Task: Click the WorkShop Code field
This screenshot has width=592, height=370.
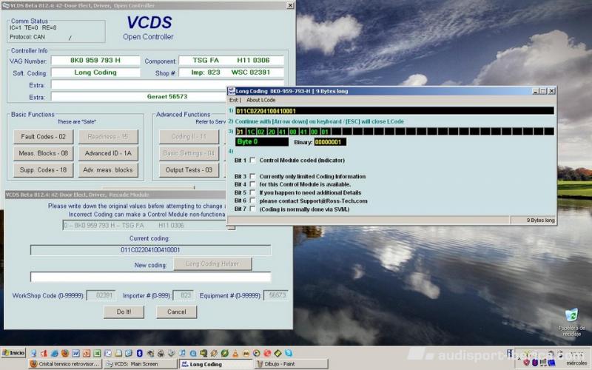Action: [x=101, y=295]
